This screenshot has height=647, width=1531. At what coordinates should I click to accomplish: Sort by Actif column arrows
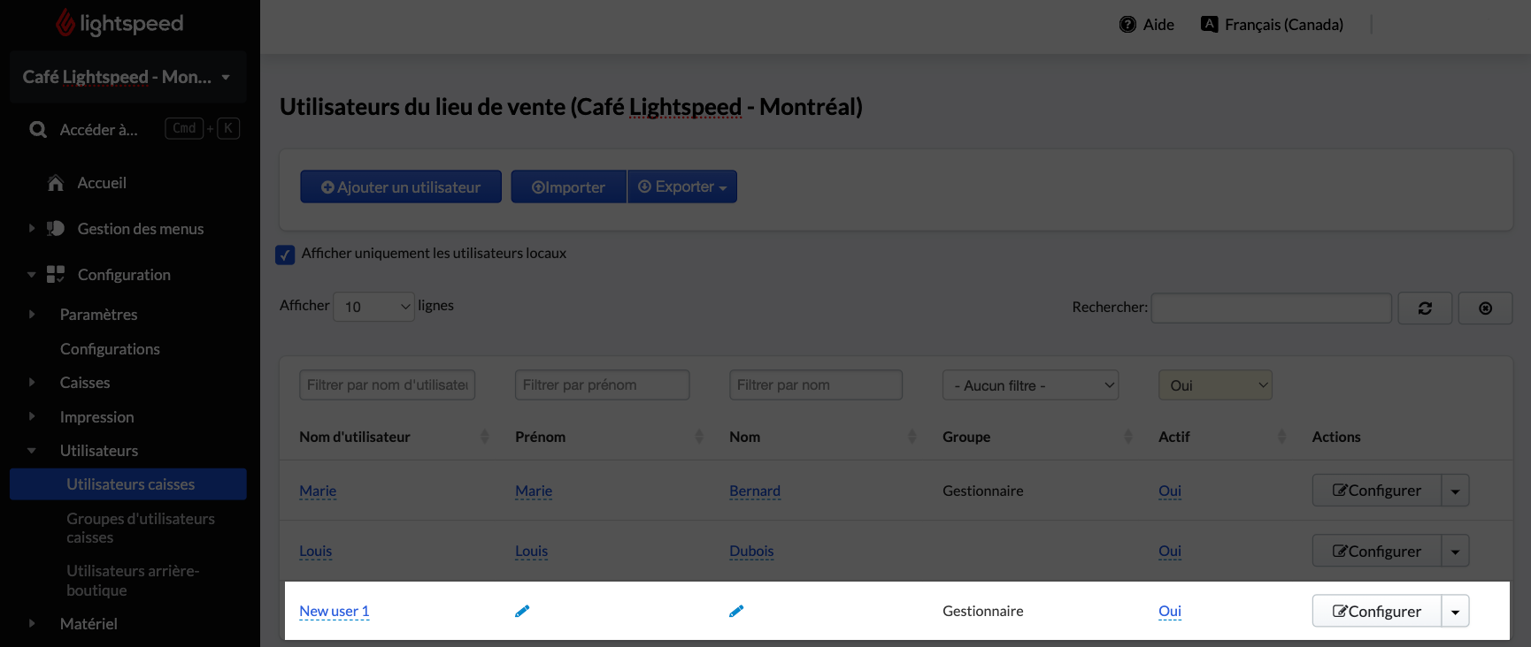pos(1281,437)
